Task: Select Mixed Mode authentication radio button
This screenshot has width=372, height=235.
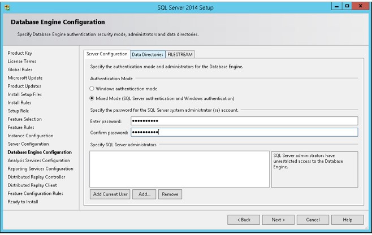Action: [92, 98]
